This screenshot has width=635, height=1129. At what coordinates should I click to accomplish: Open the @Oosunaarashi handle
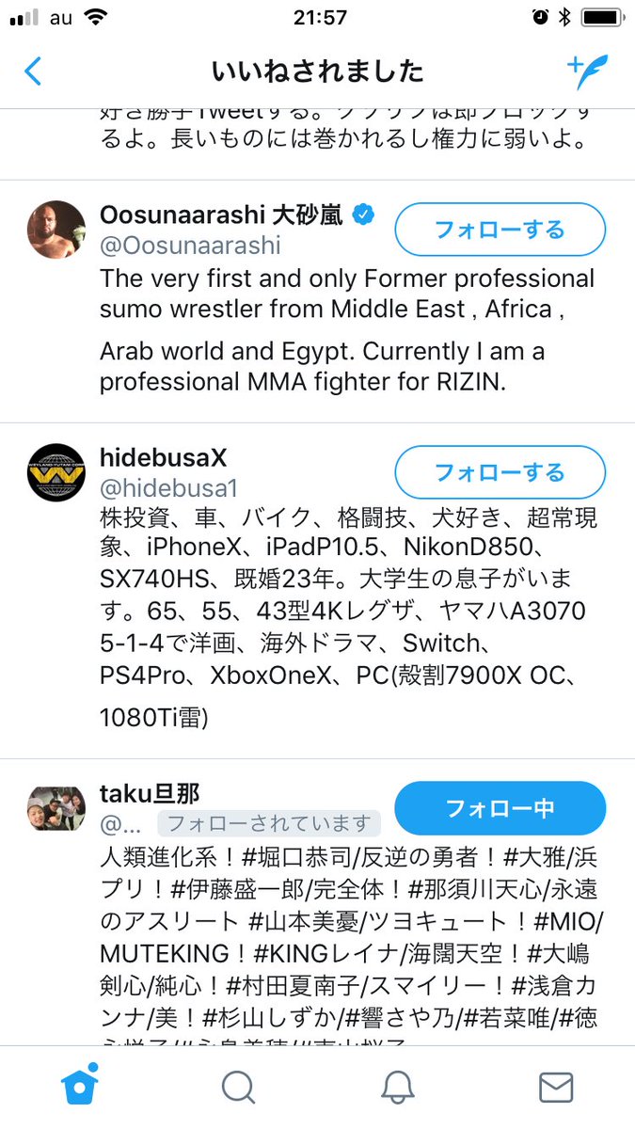coord(190,246)
